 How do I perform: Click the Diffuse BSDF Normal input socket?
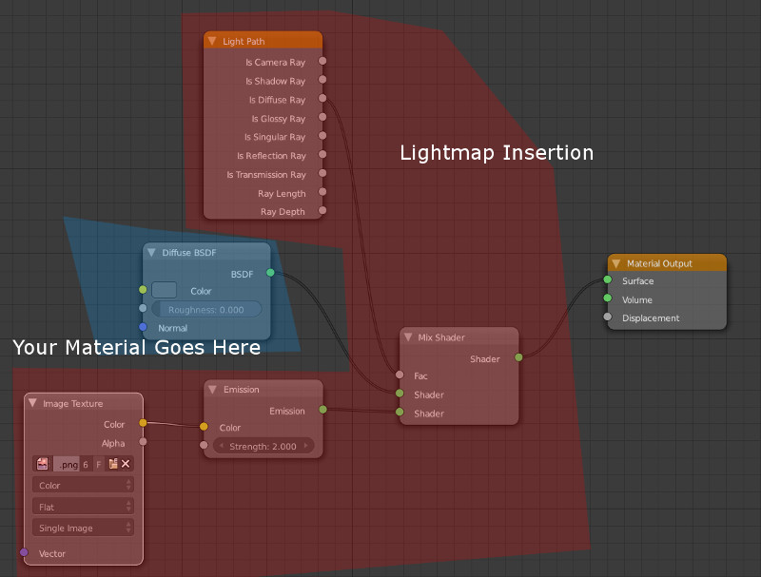coord(143,327)
